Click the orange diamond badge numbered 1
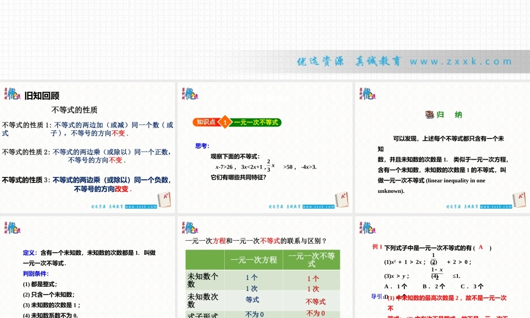530x318 pixels. click(225, 122)
